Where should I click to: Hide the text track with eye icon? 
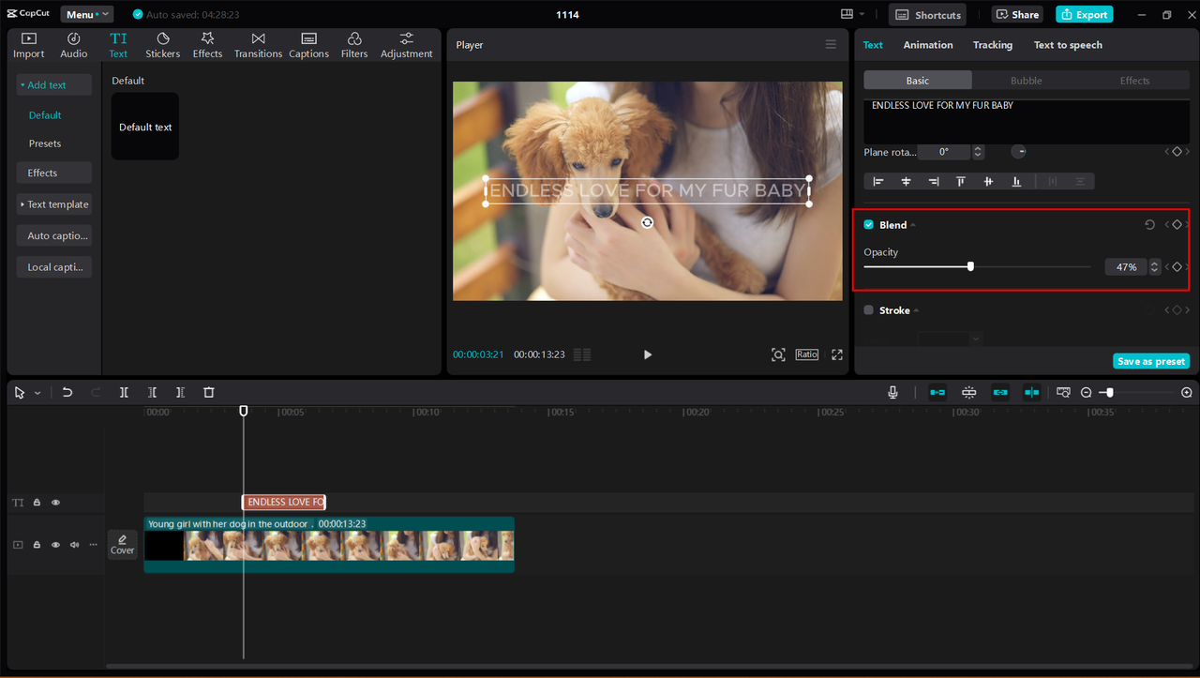[55, 503]
